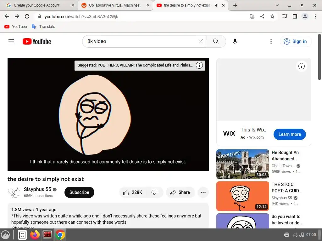Expand tab search chevron
This screenshot has height=241, width=322.
277,5
